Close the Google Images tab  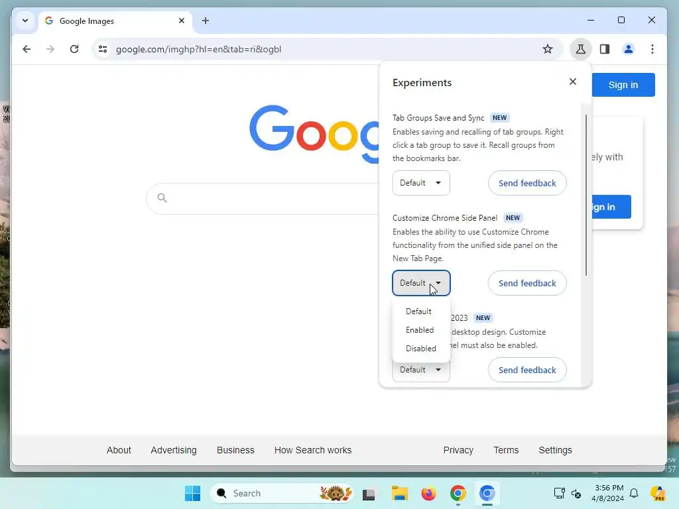coord(182,21)
